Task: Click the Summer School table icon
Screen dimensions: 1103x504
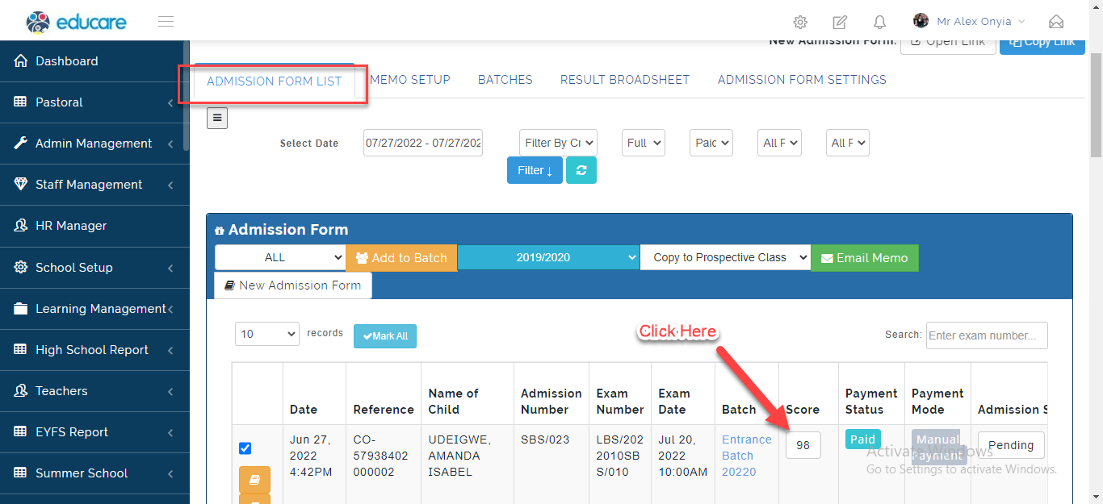Action: 21,473
